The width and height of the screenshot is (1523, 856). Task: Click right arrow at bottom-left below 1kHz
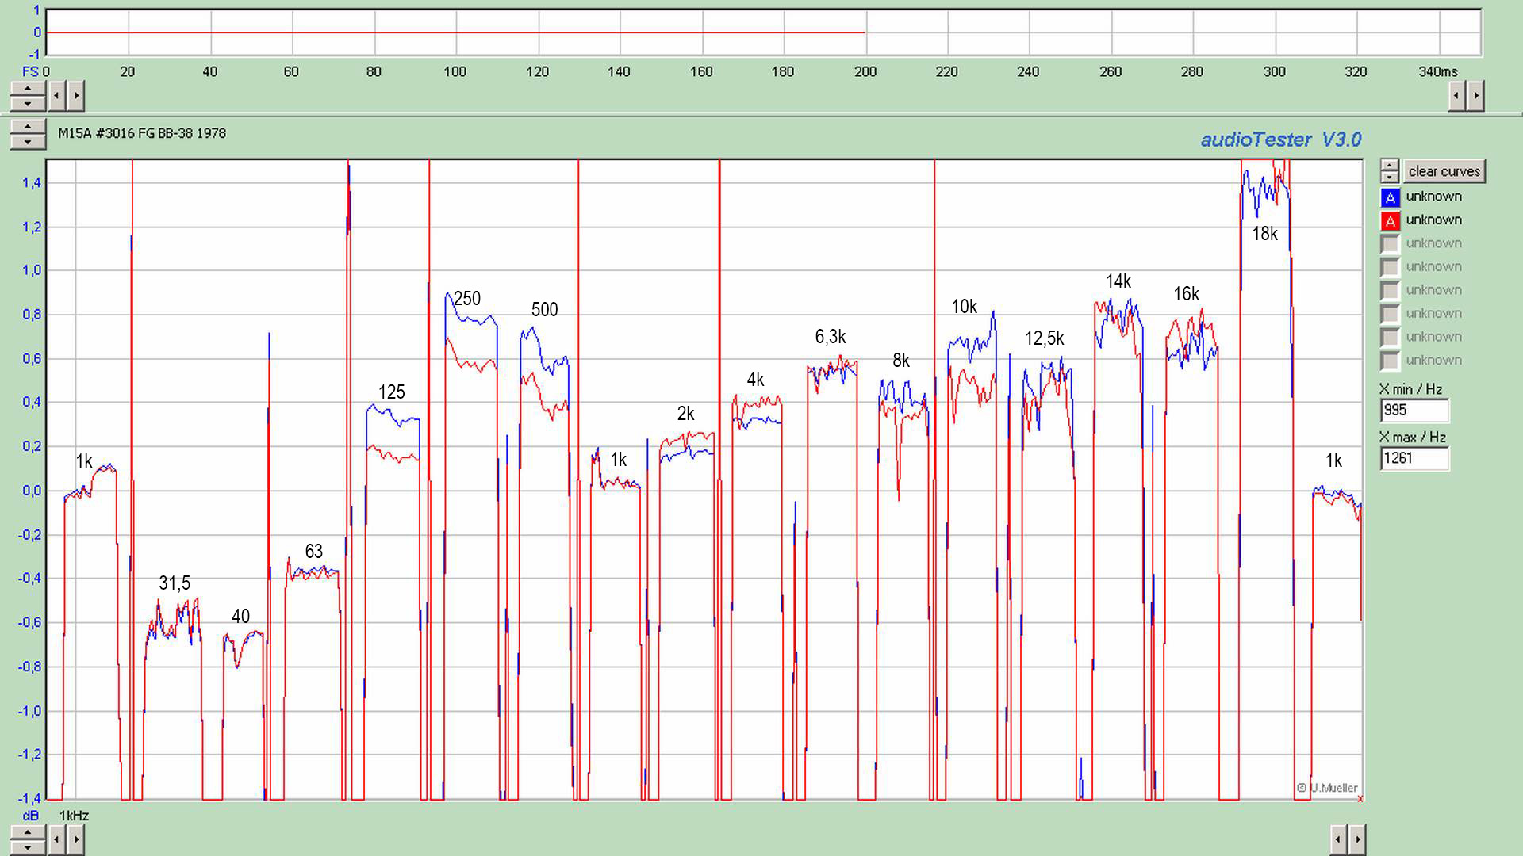point(76,839)
